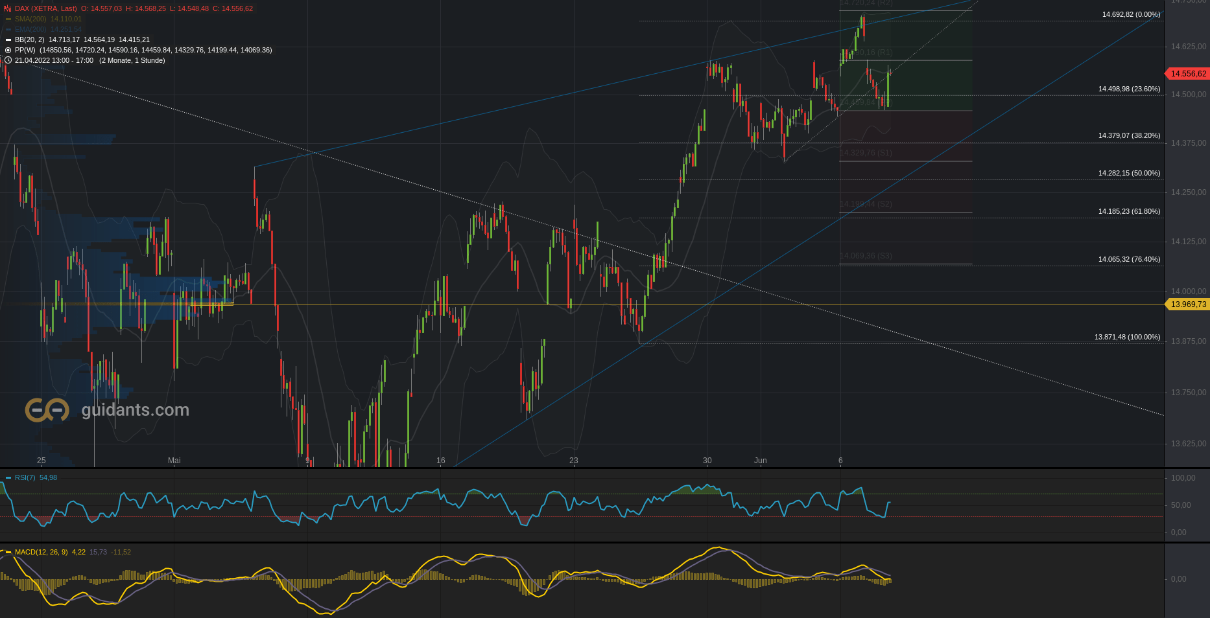The width and height of the screenshot is (1210, 618).
Task: Select the EMA(200) indicator label
Action: [30, 29]
